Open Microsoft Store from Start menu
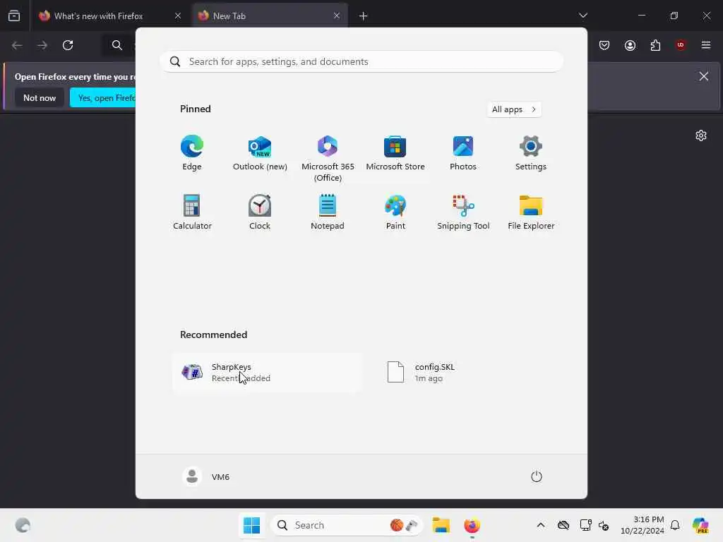 point(395,153)
